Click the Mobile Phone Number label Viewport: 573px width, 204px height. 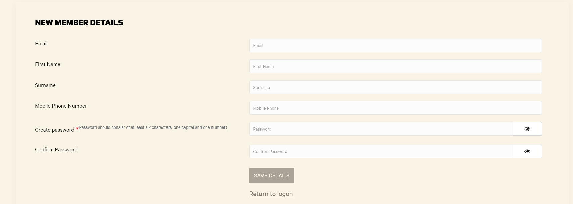coord(61,106)
